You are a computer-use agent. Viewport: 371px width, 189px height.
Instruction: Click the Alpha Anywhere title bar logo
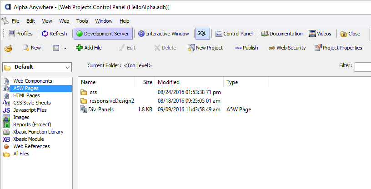pos(8,7)
